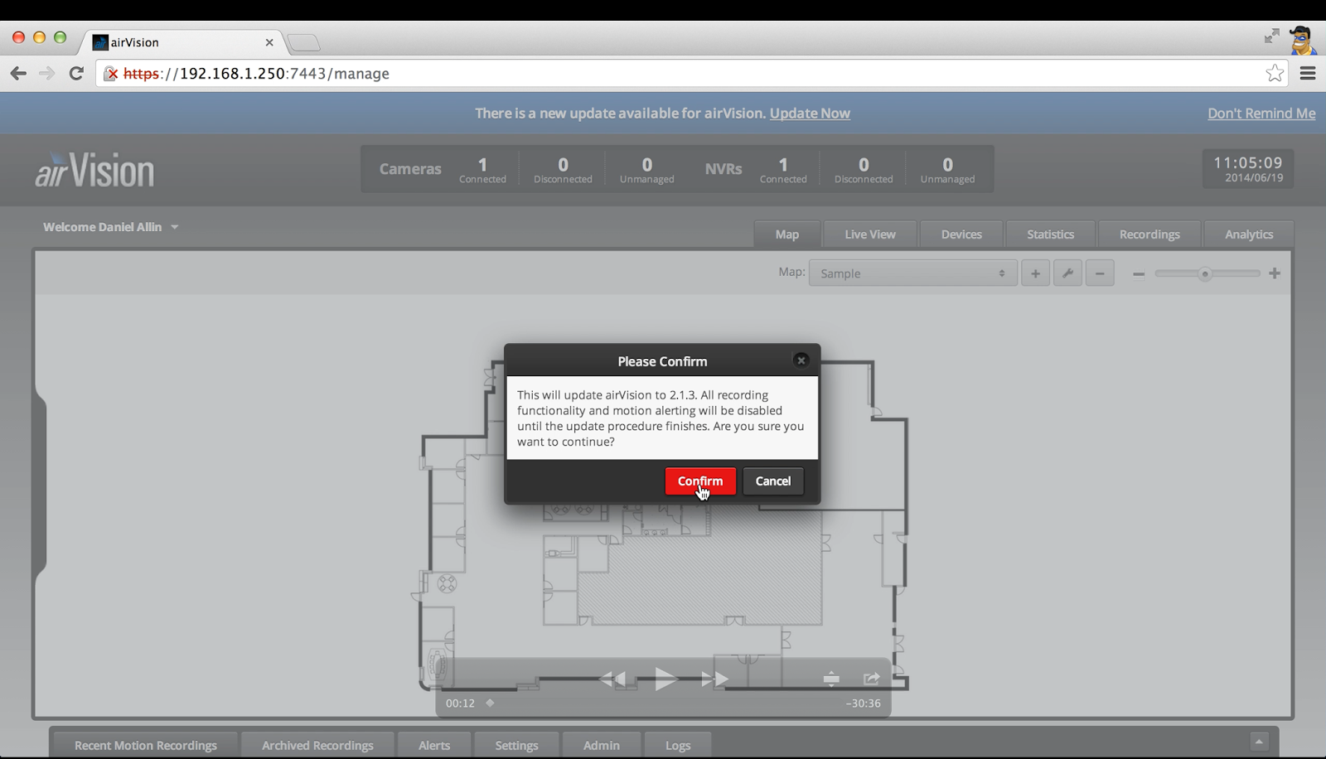Open the Settings panel
The image size is (1326, 759).
point(516,745)
